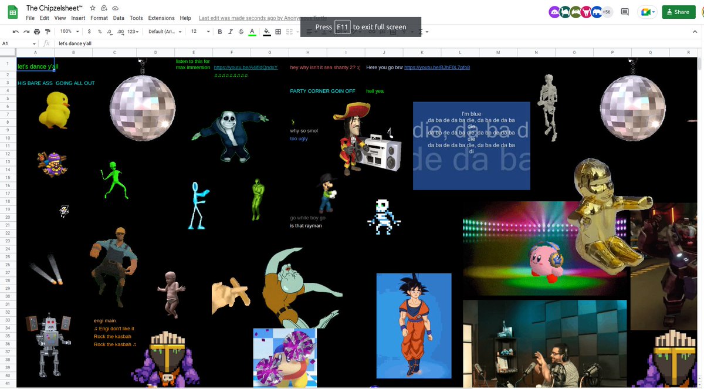Screen dimensions: 704x389
Task: Open the font size 12 dropdown
Action: point(200,32)
